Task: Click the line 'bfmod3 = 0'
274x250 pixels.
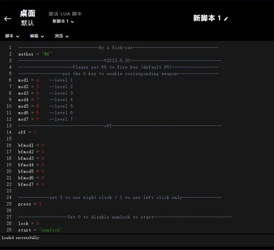Action: [x=31, y=158]
